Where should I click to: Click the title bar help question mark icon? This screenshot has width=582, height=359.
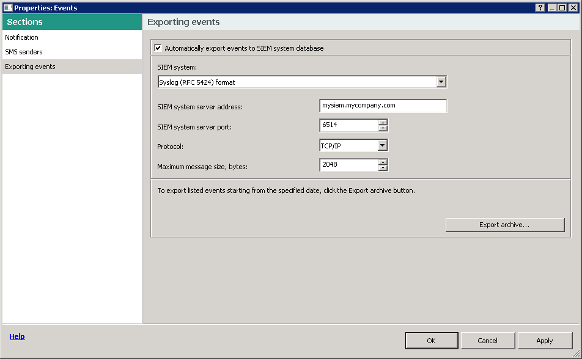coord(540,7)
